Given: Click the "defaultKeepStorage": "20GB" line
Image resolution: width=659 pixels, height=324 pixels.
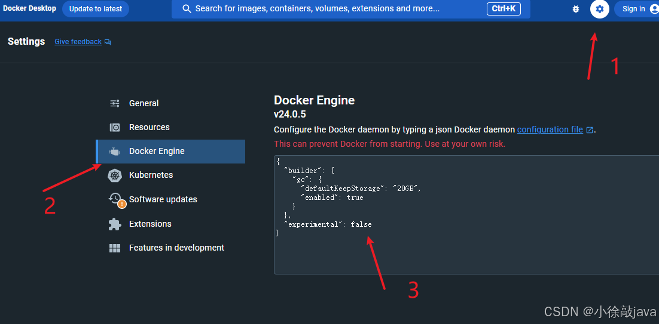Looking at the screenshot, I should coord(361,189).
